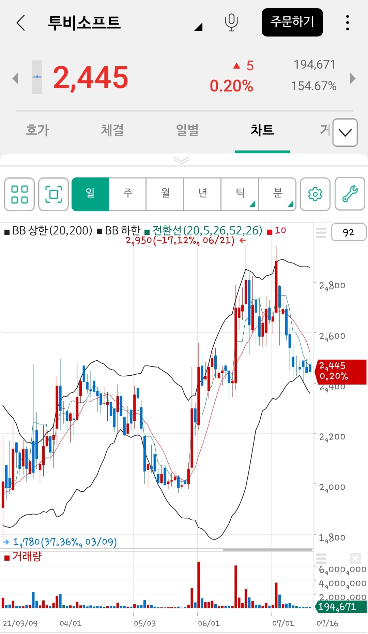The image size is (368, 634).
Task: Tap the green volume tag 194,671
Action: click(341, 607)
